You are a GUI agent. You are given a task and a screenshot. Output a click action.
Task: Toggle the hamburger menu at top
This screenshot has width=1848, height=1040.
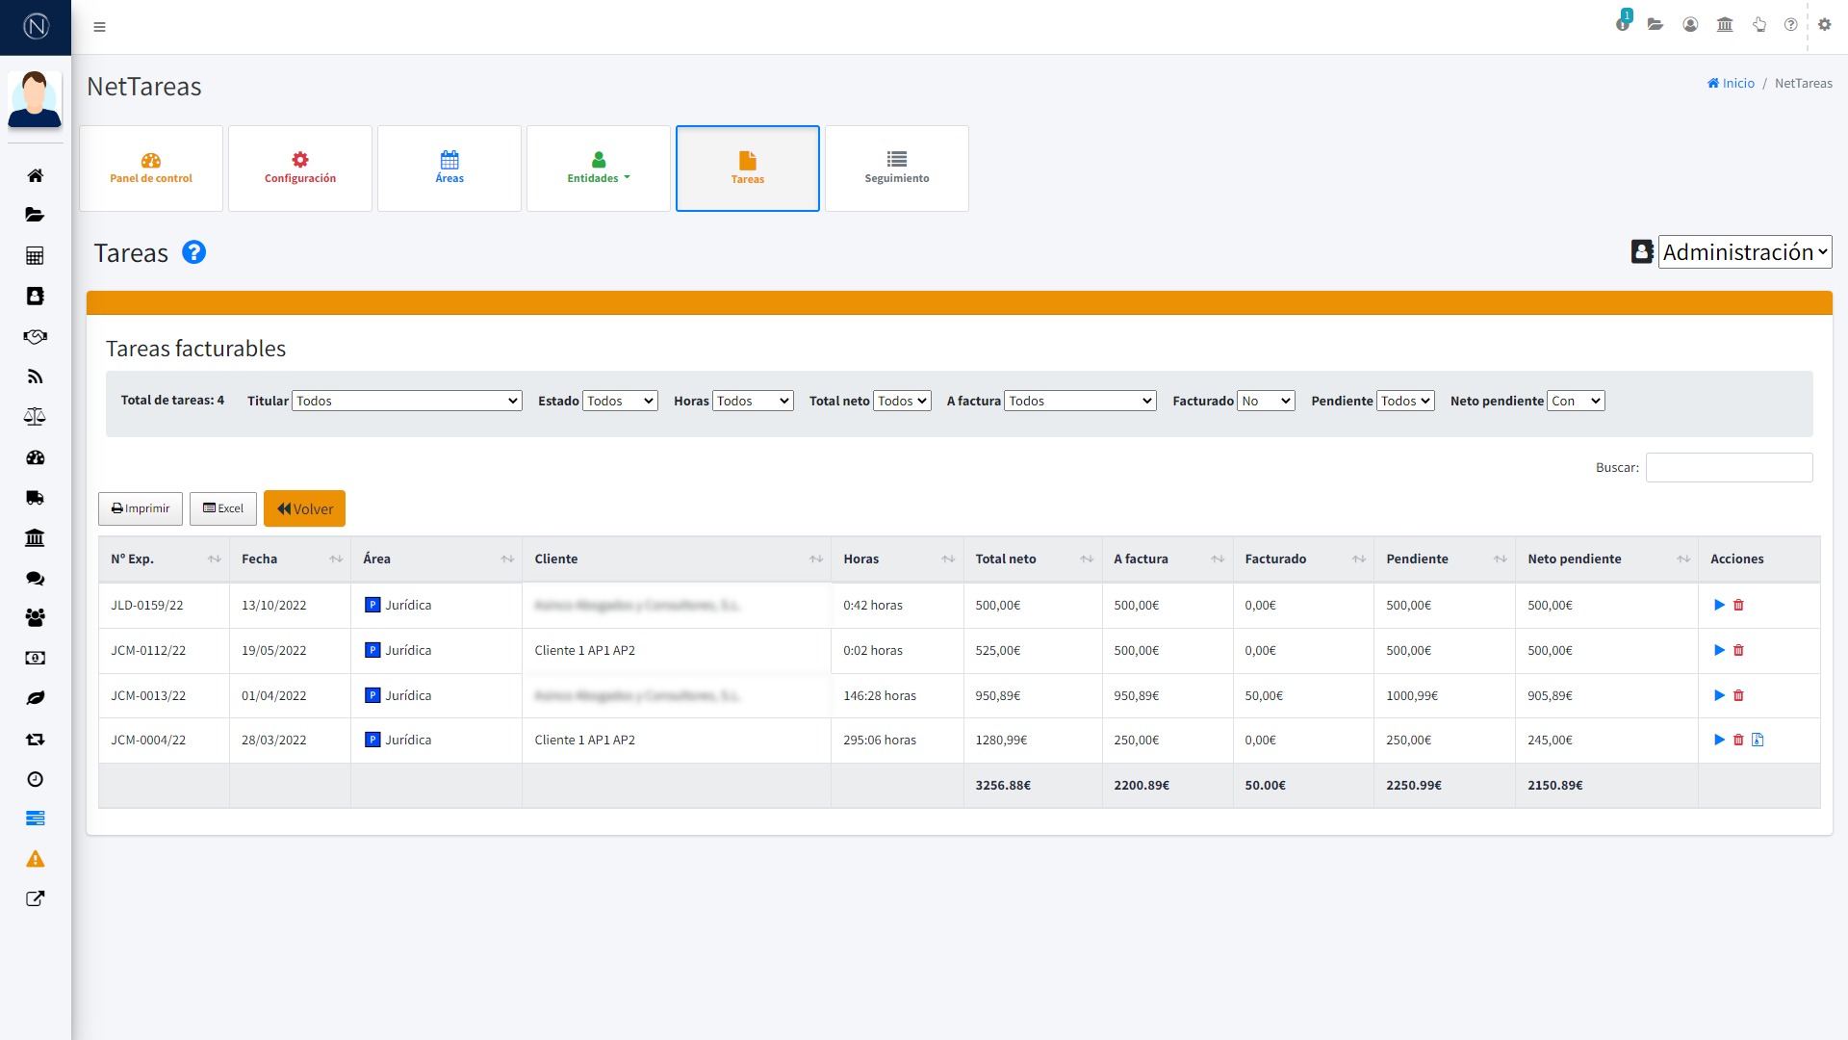coord(99,27)
